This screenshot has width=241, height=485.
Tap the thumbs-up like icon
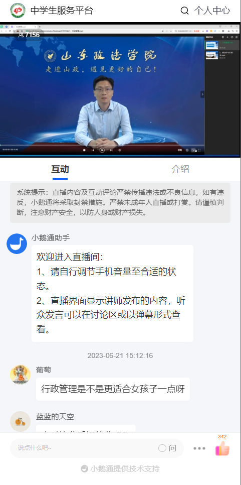pyautogui.click(x=222, y=448)
